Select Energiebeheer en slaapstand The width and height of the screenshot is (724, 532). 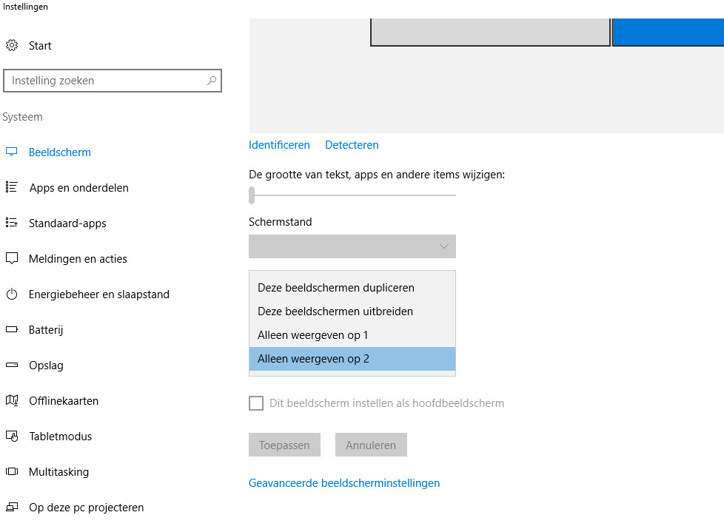point(98,294)
